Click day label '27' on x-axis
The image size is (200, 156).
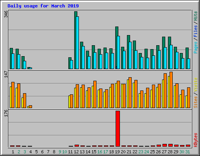pyautogui.click(x=164, y=152)
